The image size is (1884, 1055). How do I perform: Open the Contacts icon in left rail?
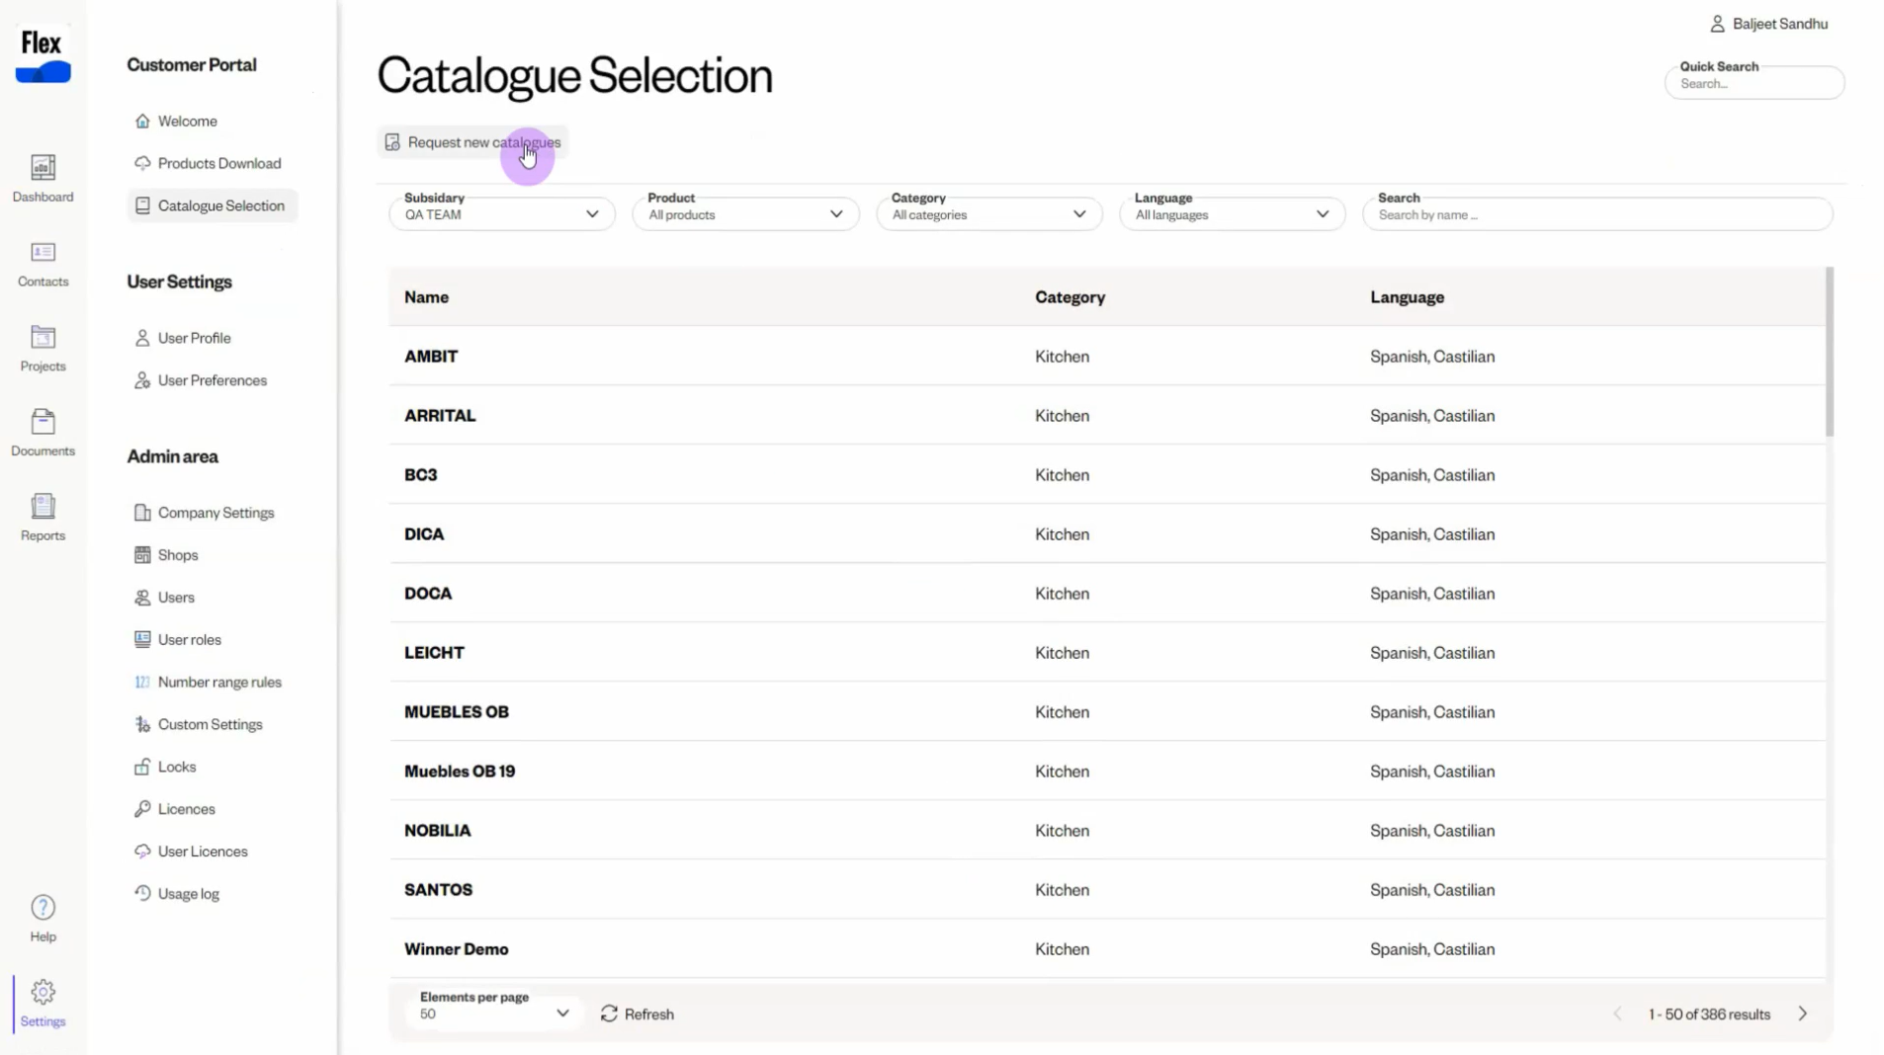pos(43,252)
